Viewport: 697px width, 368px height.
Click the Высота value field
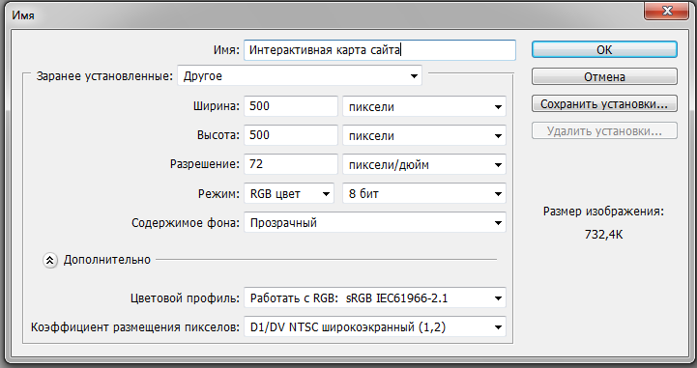click(291, 135)
